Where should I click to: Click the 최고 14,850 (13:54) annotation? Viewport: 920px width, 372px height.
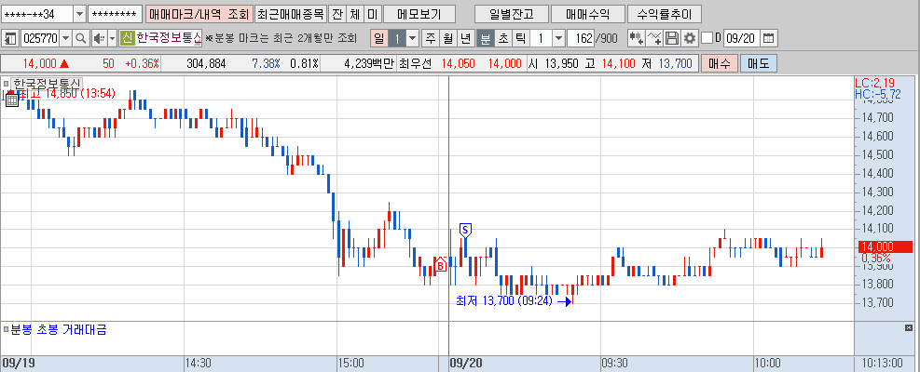click(66, 93)
